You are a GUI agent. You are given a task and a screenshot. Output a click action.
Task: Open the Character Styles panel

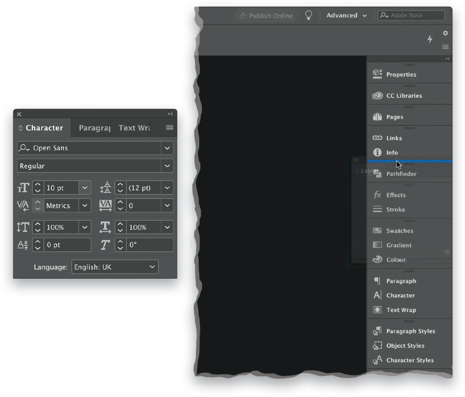(x=410, y=360)
